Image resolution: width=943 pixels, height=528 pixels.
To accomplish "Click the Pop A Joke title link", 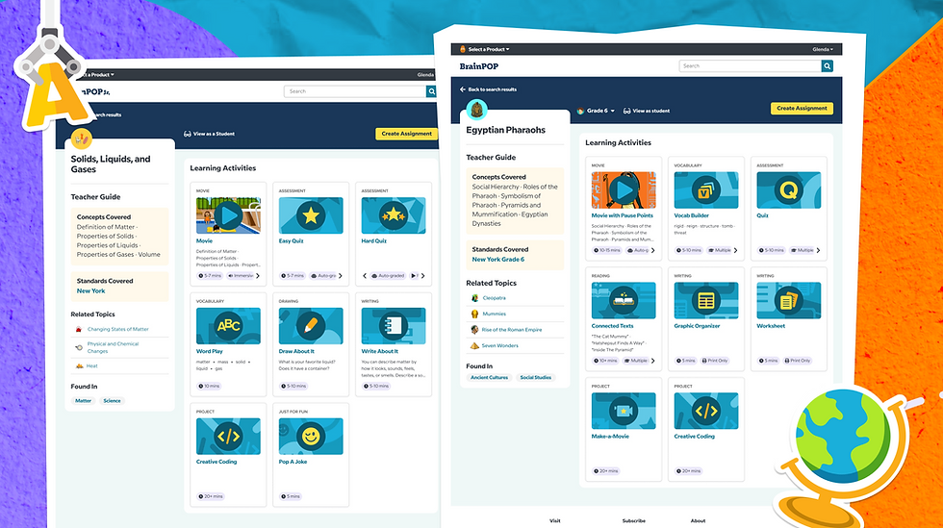I will (293, 462).
